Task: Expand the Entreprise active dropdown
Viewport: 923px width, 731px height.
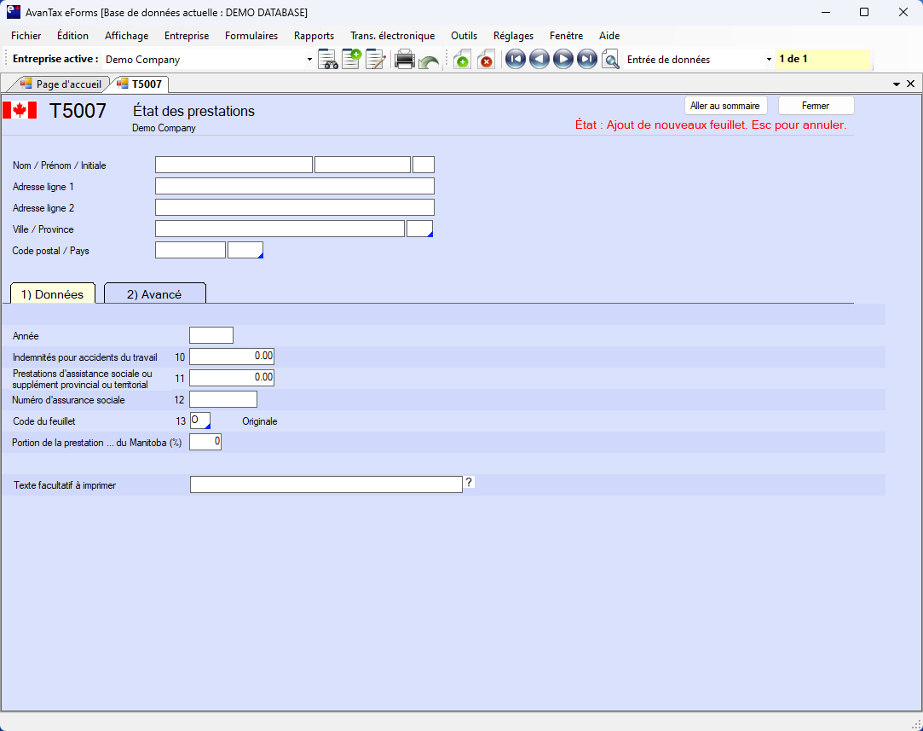Action: click(x=309, y=60)
